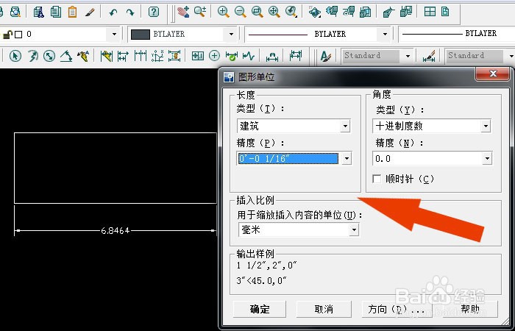The image size is (515, 331).
Task: Click the Zoom Previous tool
Action: click(x=291, y=12)
